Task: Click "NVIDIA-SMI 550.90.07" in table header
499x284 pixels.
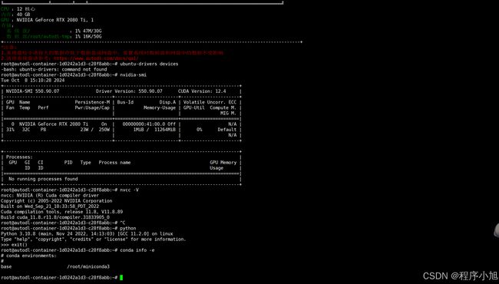Action: click(32, 91)
